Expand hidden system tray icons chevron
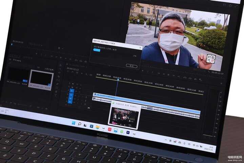The width and height of the screenshot is (244, 163). point(166,140)
